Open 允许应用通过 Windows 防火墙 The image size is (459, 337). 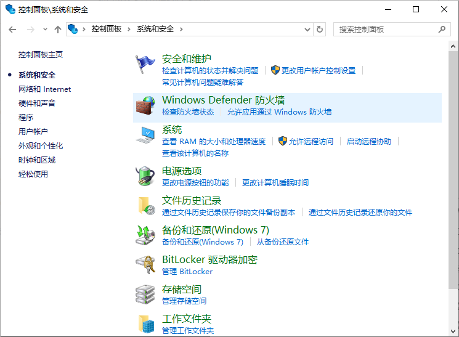click(x=279, y=112)
